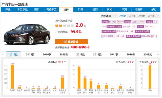
Task: Click the 发动机启停系统故障 16个 tag
Action: (113, 36)
